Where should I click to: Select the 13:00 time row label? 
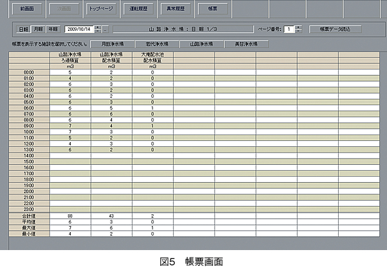pyautogui.click(x=29, y=150)
